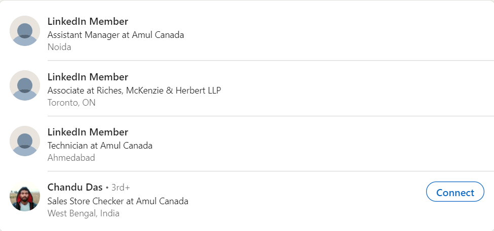This screenshot has height=231, width=494.
Task: Click the Technician at Amul Canada headline
Action: 100,146
